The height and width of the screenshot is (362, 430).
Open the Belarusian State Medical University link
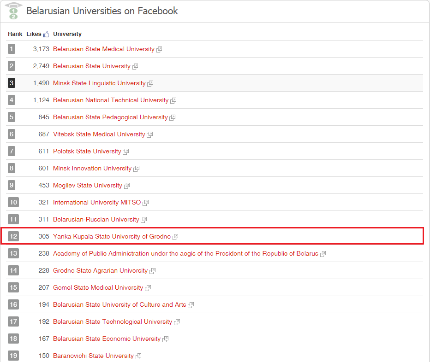(104, 49)
